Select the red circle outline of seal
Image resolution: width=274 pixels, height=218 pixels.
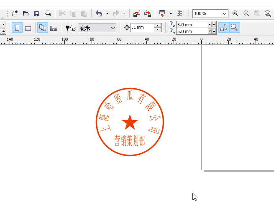[x=130, y=89]
